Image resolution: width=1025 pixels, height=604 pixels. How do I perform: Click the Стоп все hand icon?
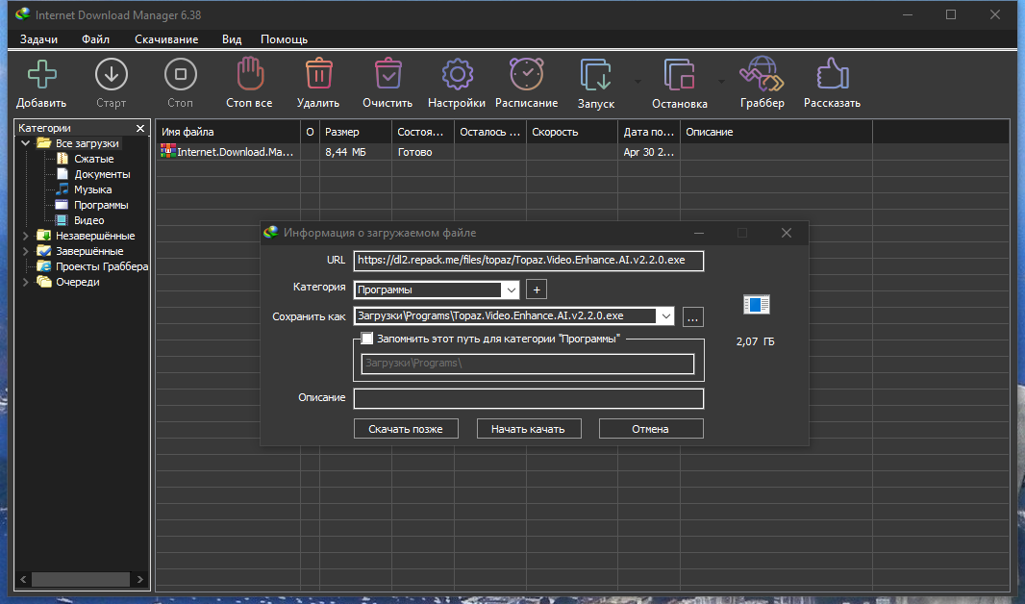click(x=249, y=75)
